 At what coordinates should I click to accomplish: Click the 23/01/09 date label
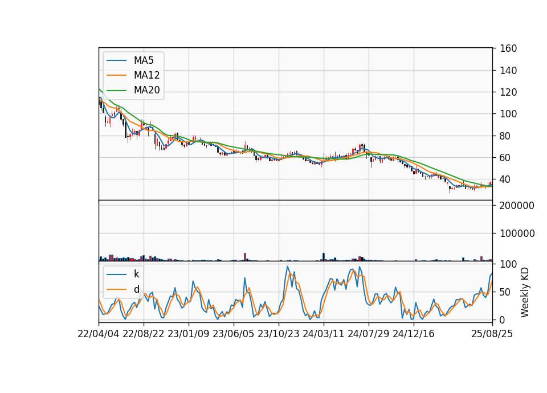coord(189,334)
